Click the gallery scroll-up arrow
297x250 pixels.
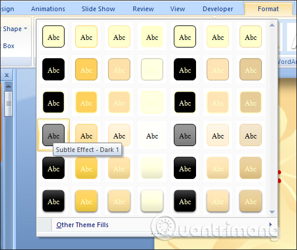pyautogui.click(x=272, y=25)
